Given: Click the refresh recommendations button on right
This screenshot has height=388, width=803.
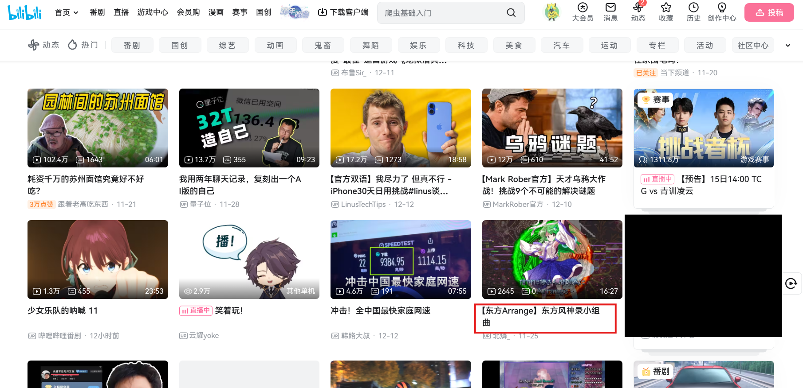Looking at the screenshot, I should 791,283.
